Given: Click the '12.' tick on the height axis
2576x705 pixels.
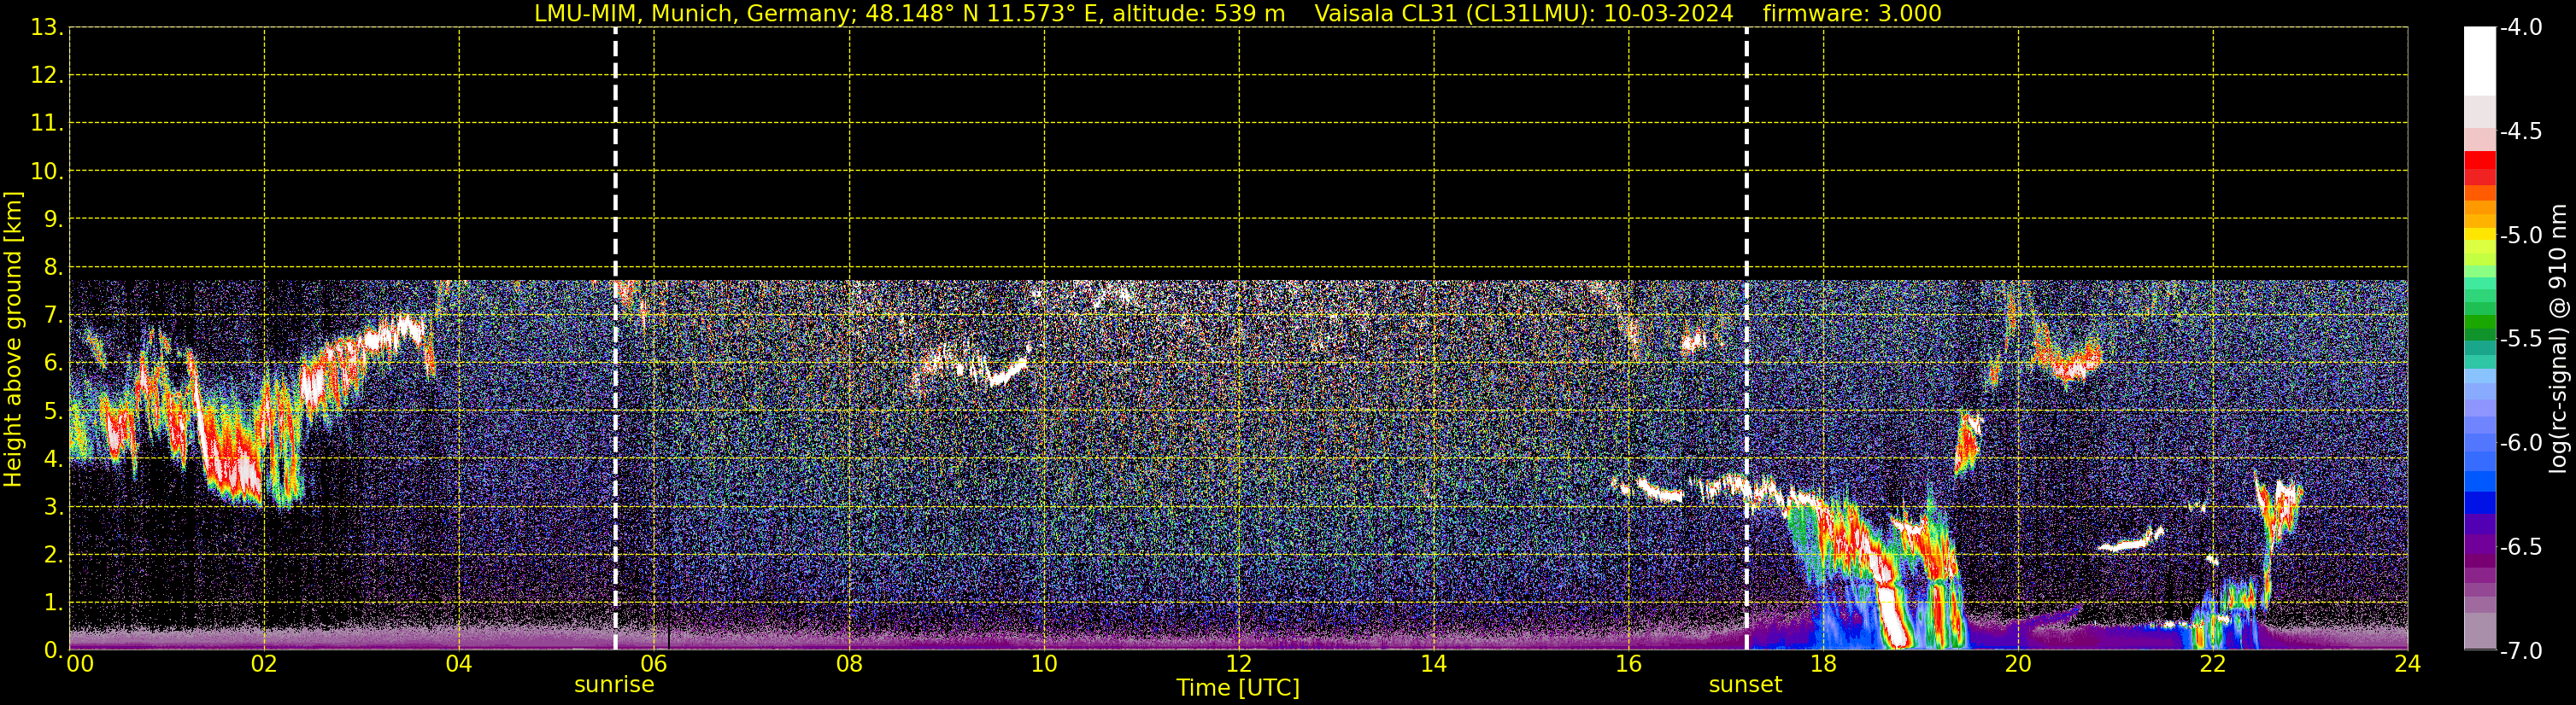Looking at the screenshot, I should tap(46, 76).
